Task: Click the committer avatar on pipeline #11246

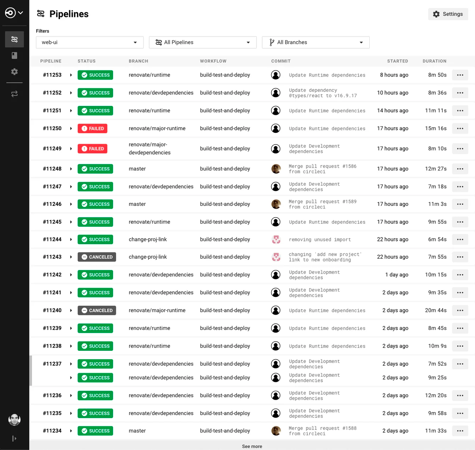Action: click(276, 204)
